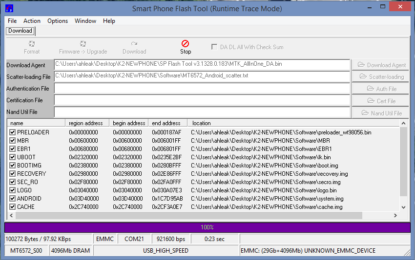Select the system.img location path
Screen dimensions: 415x260
tap(267, 199)
